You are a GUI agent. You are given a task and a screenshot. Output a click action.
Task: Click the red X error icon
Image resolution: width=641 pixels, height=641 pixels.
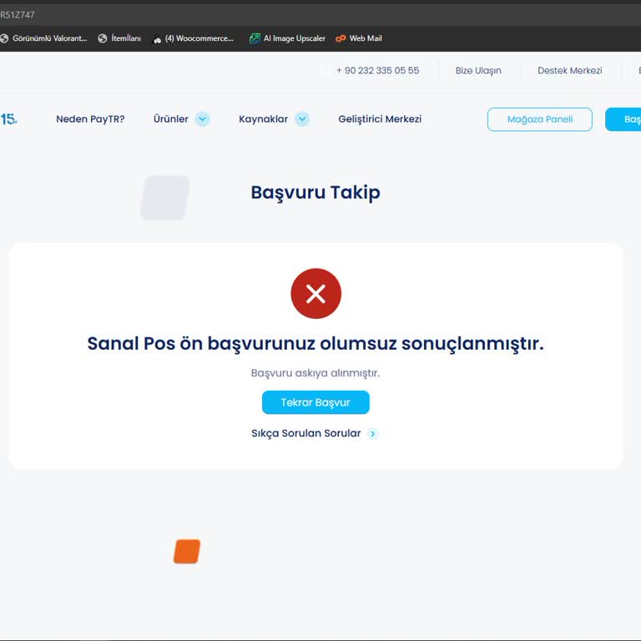[316, 294]
